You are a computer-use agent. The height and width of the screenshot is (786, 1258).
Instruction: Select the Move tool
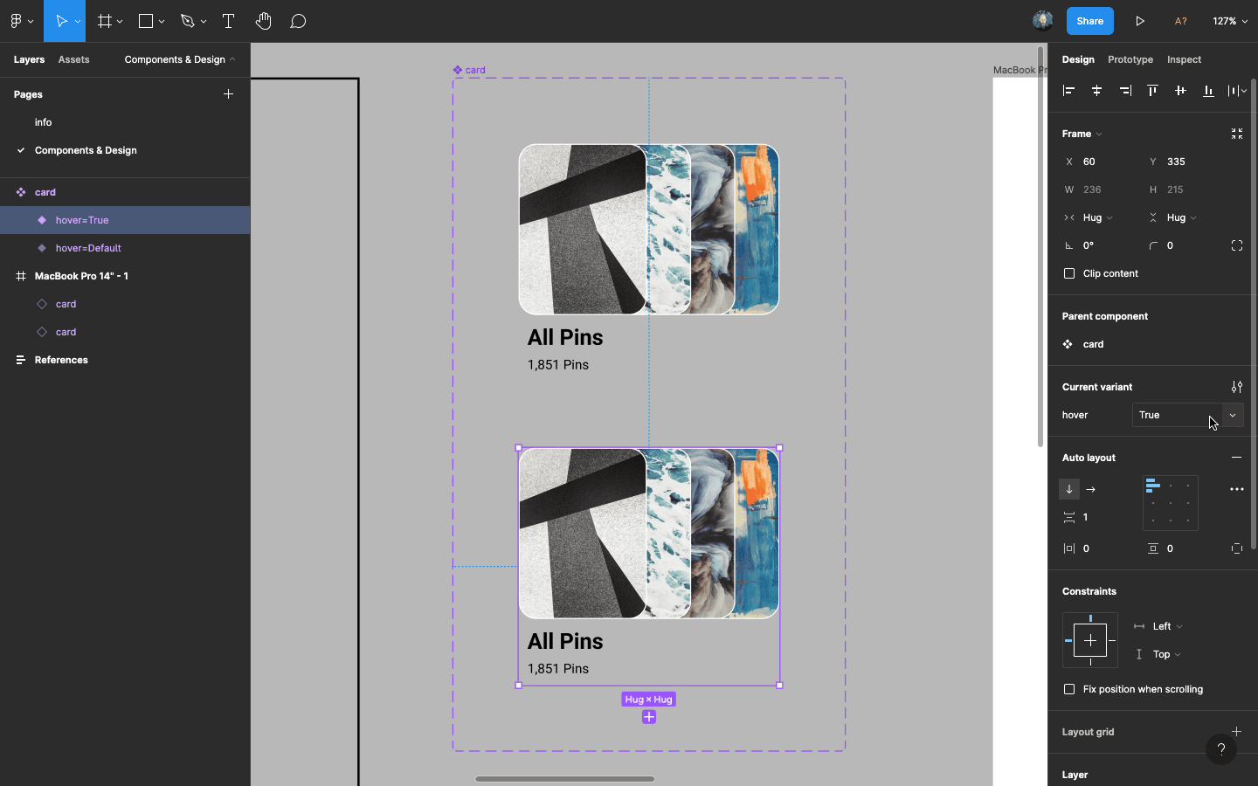[61, 21]
